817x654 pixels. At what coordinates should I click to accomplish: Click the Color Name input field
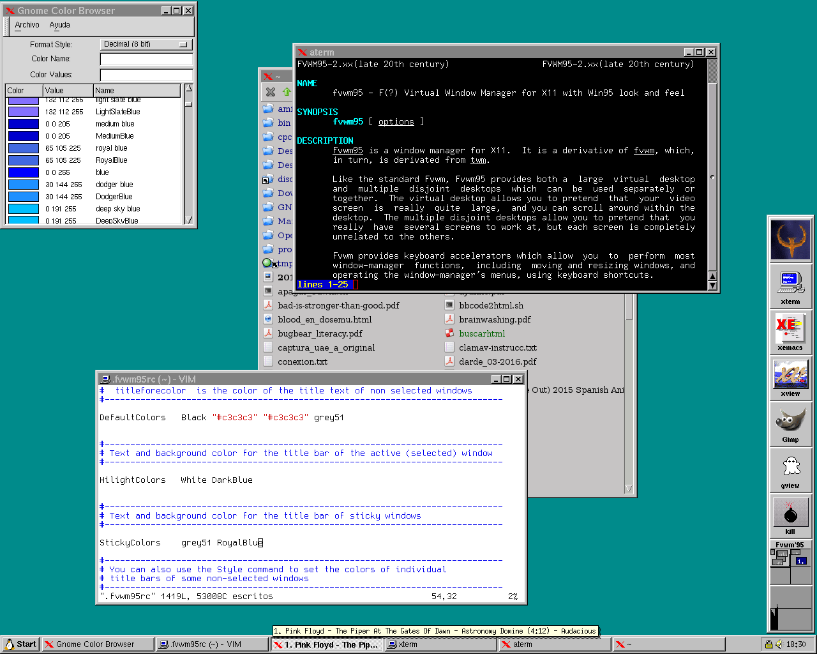coord(146,59)
